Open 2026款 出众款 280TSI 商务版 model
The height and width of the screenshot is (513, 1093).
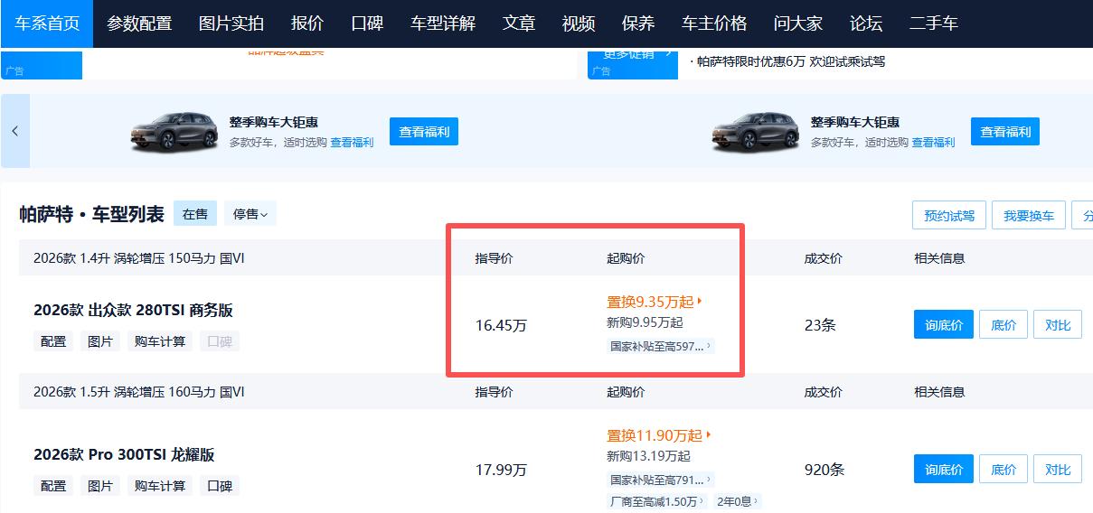click(x=133, y=311)
